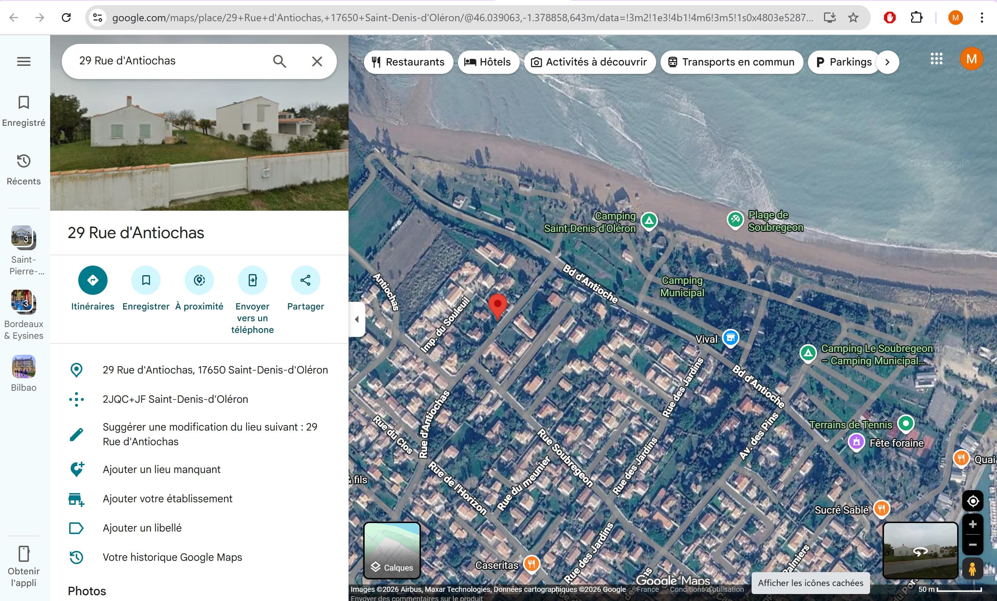
Task: Open the Récents history panel
Action: click(23, 170)
